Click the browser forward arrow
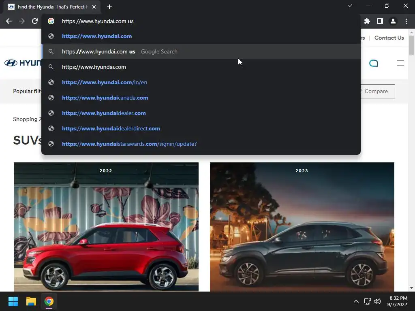The image size is (415, 311). pyautogui.click(x=22, y=21)
